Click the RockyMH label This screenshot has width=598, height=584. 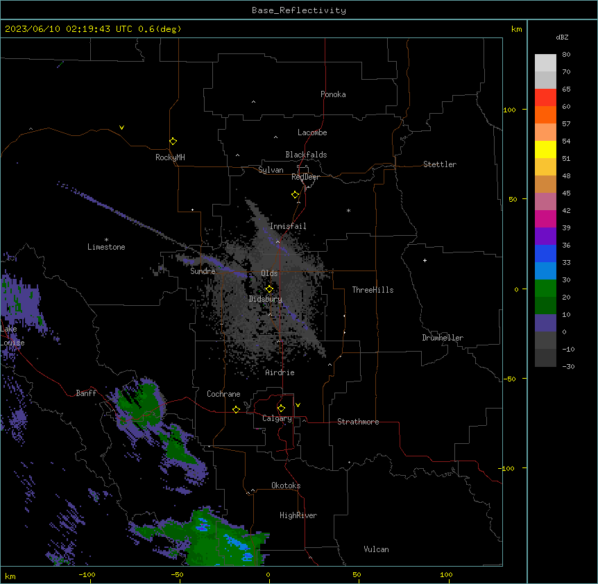click(x=170, y=157)
